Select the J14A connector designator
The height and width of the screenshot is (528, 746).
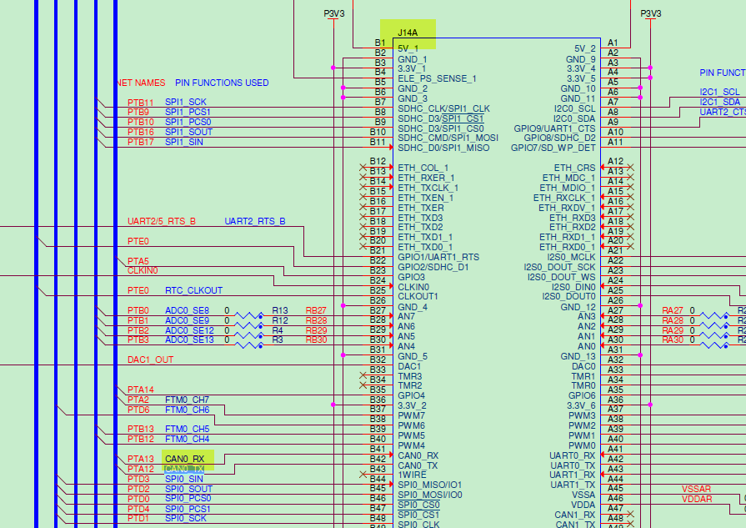(408, 33)
